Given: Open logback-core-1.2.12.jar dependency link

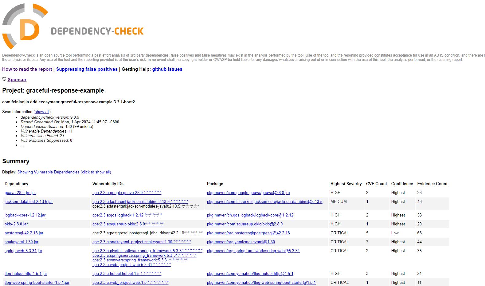Looking at the screenshot, I should click(25, 215).
